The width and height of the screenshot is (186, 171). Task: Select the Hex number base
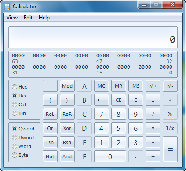pos(19,87)
